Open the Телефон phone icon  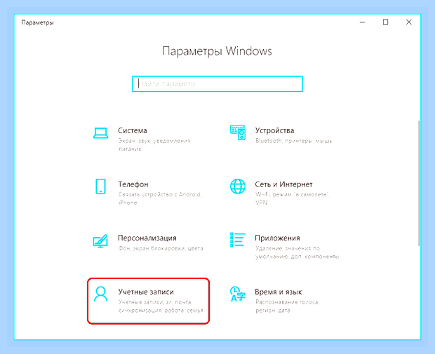100,186
